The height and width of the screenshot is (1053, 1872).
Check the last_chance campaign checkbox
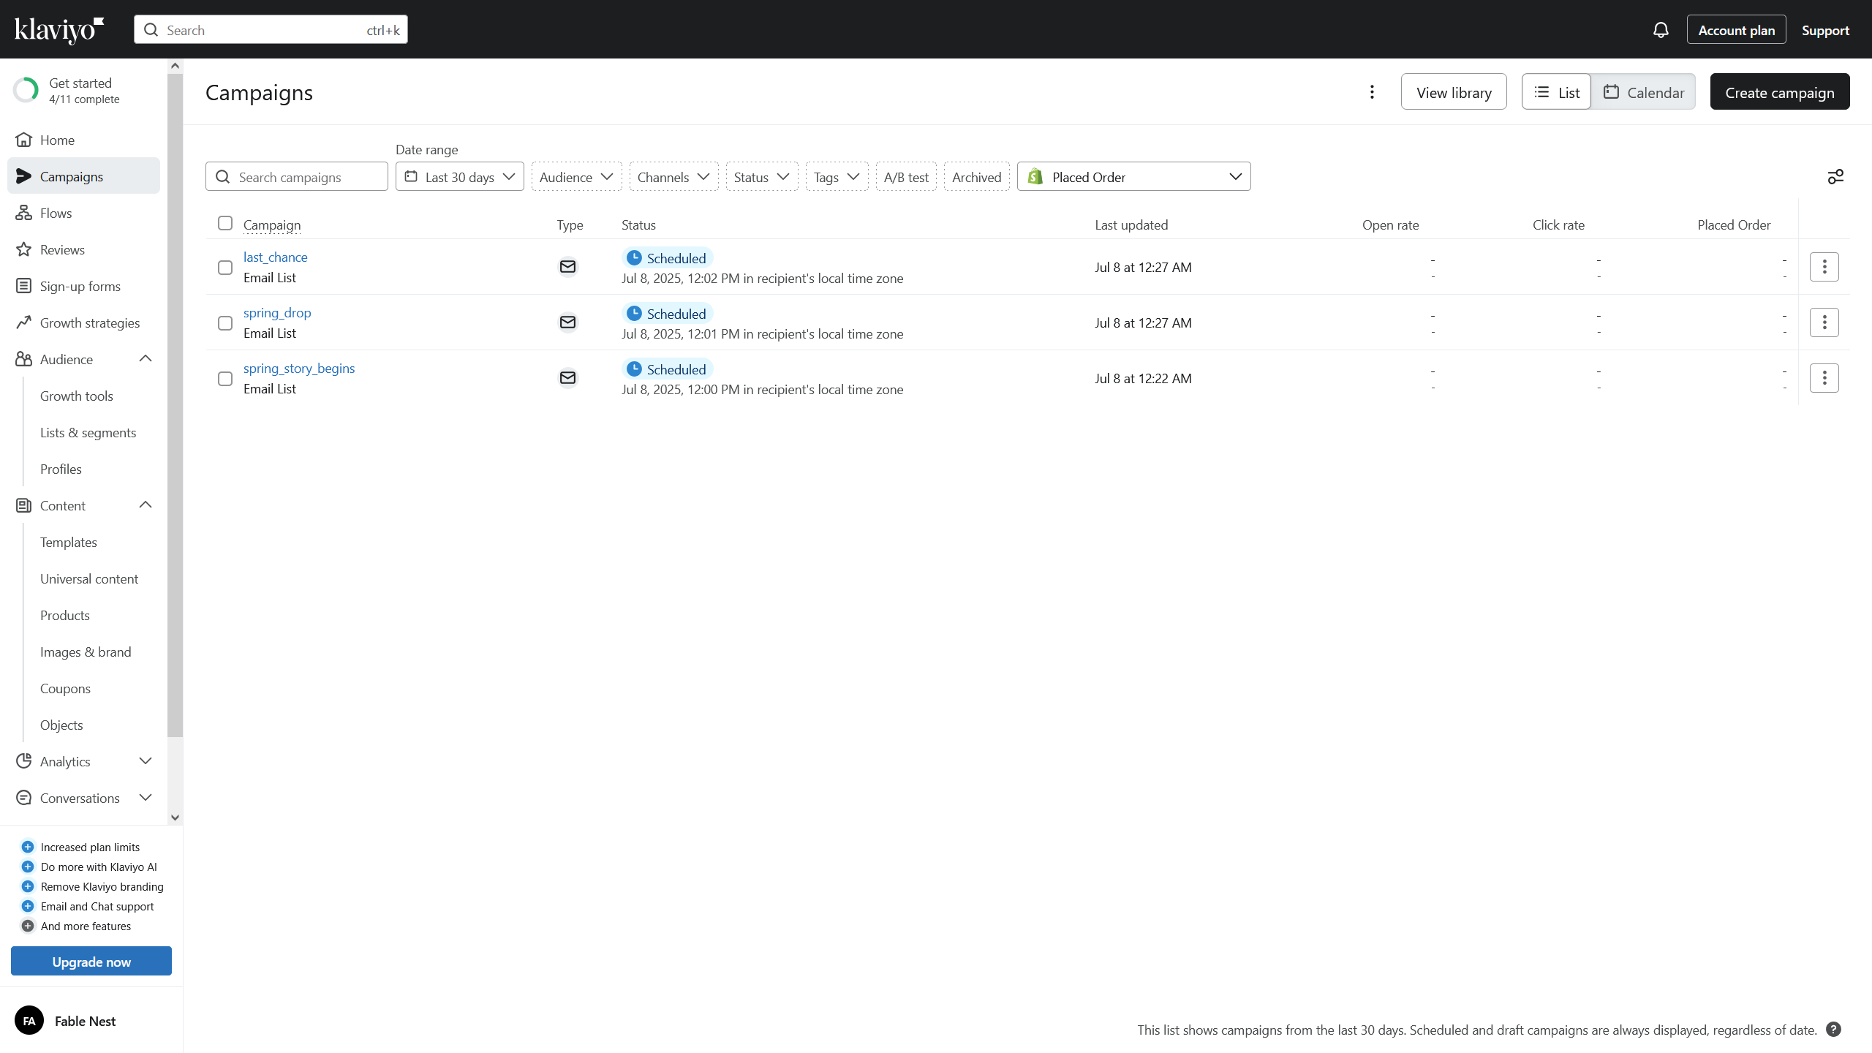(x=225, y=268)
